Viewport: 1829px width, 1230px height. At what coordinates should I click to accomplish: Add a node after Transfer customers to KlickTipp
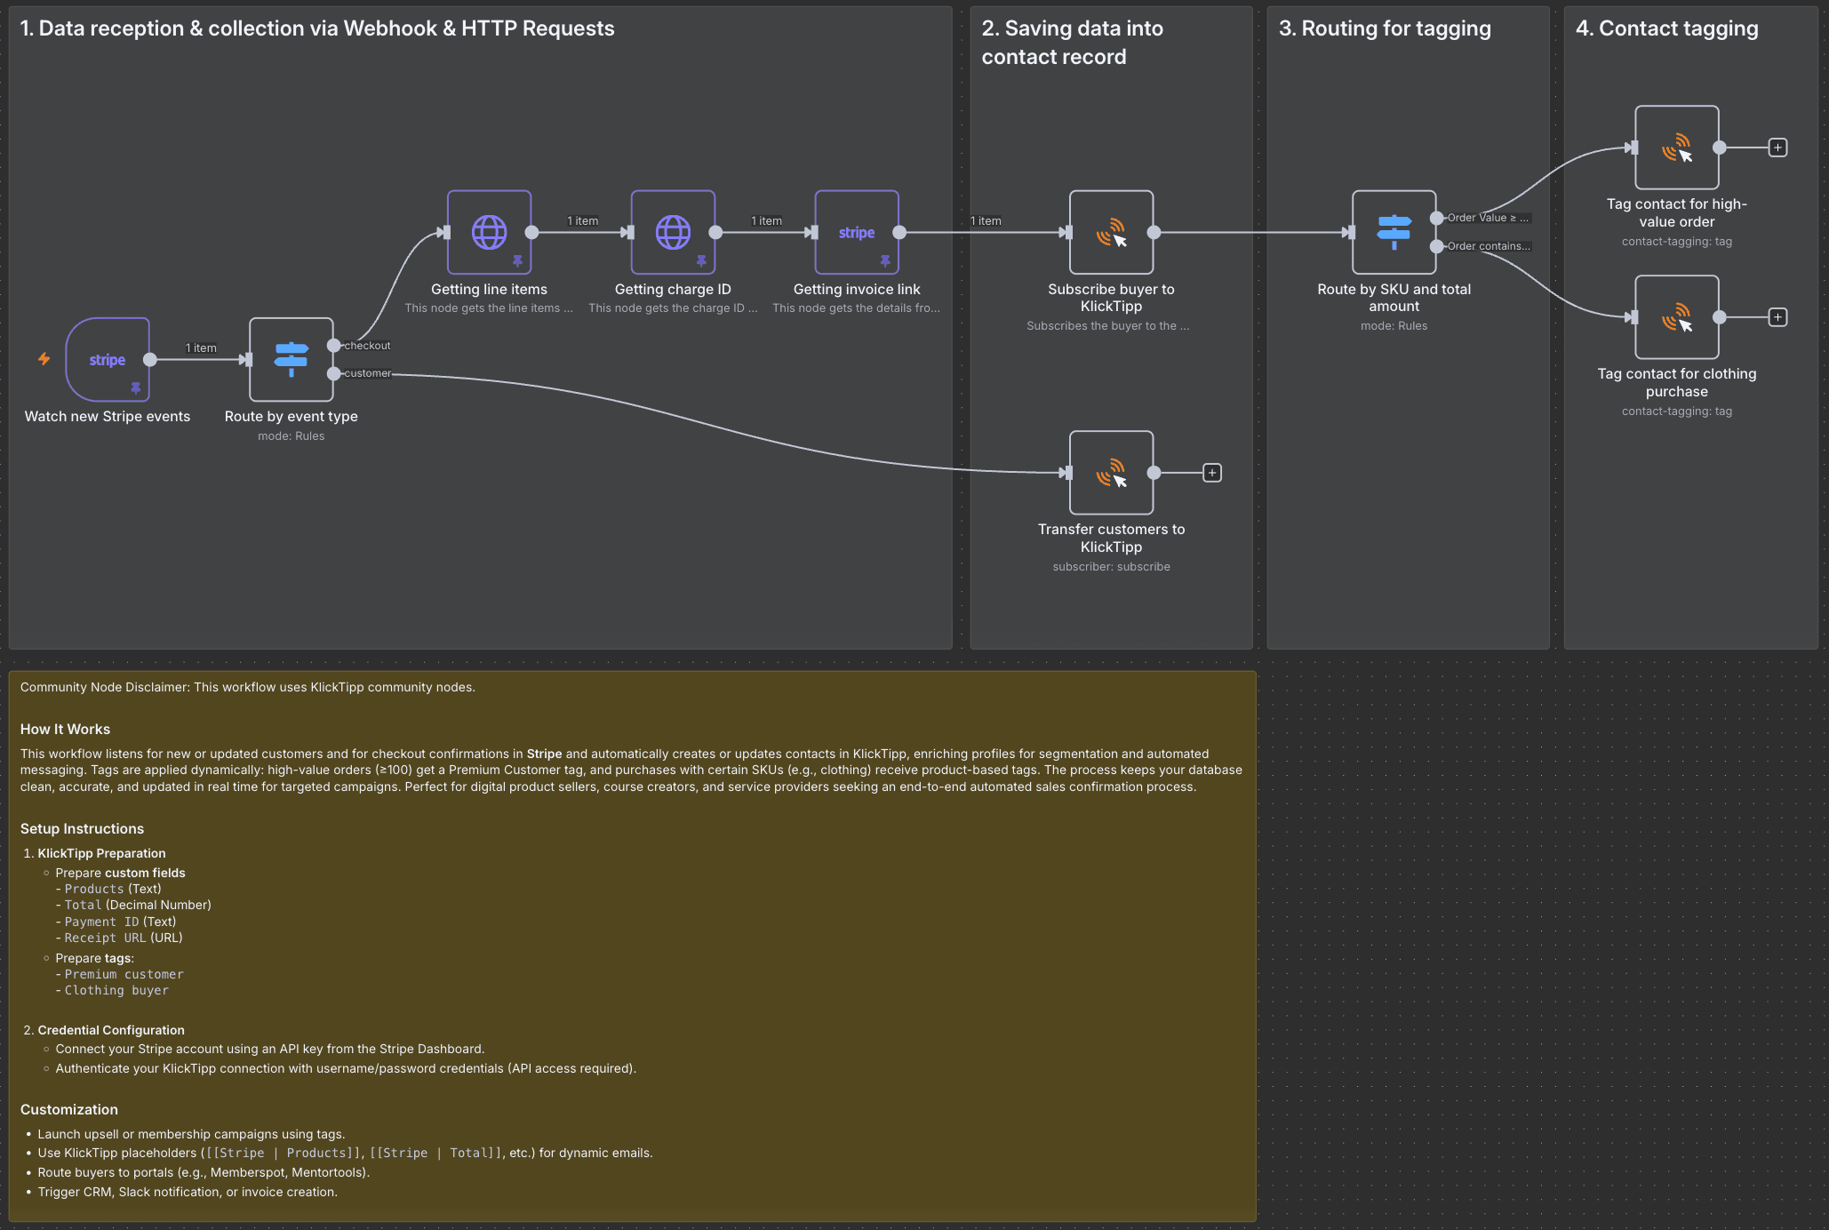tap(1212, 472)
